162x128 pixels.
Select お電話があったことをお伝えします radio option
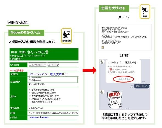click(x=30, y=99)
